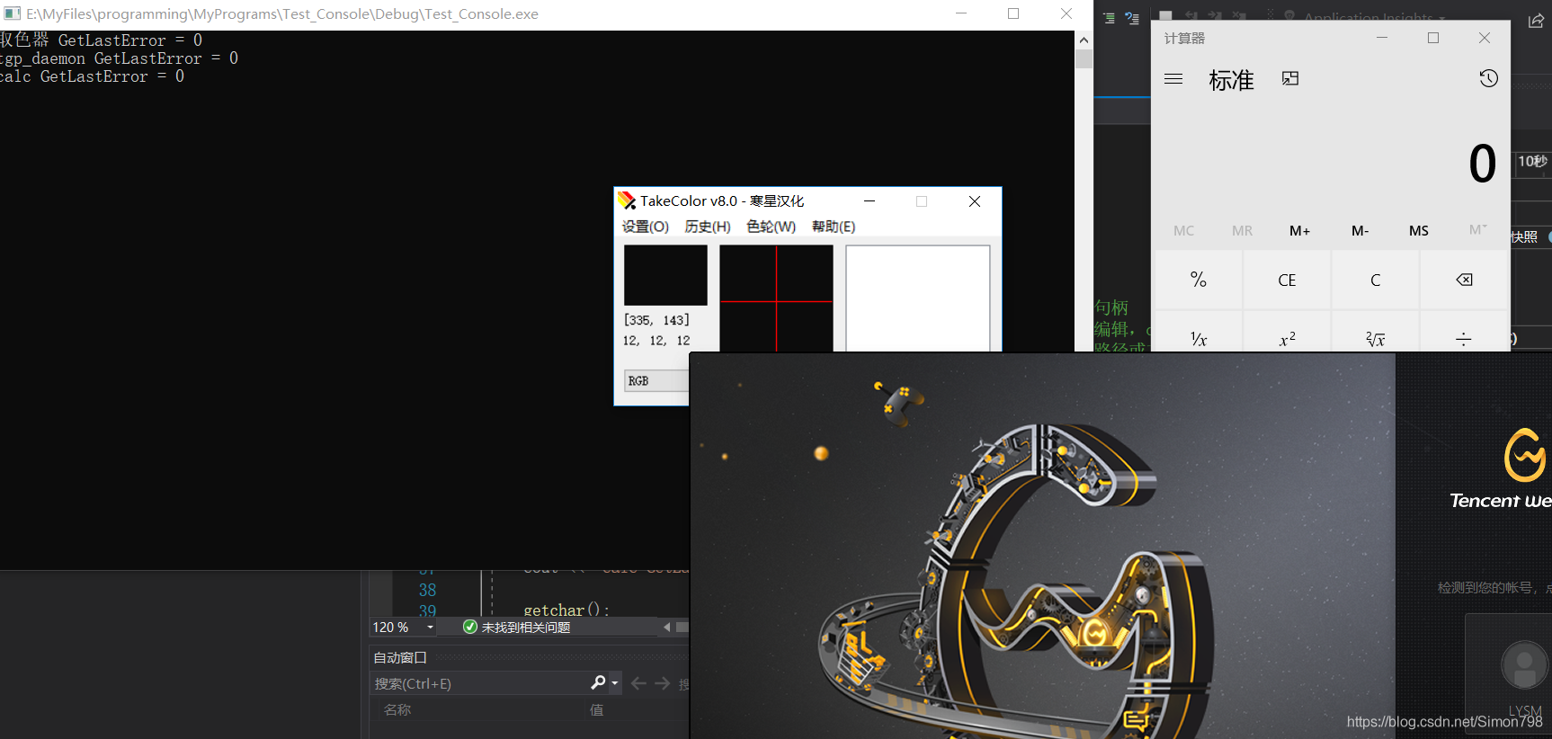
Task: Click the user avatar in WeGame login
Action: click(x=1524, y=666)
